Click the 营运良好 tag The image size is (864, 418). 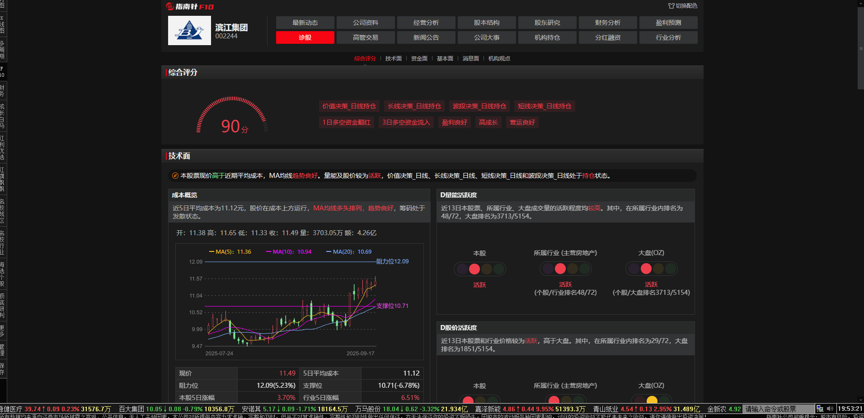point(522,122)
